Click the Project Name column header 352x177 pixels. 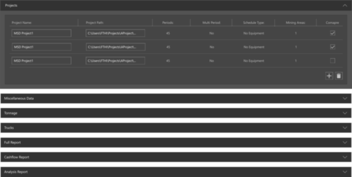(22, 23)
